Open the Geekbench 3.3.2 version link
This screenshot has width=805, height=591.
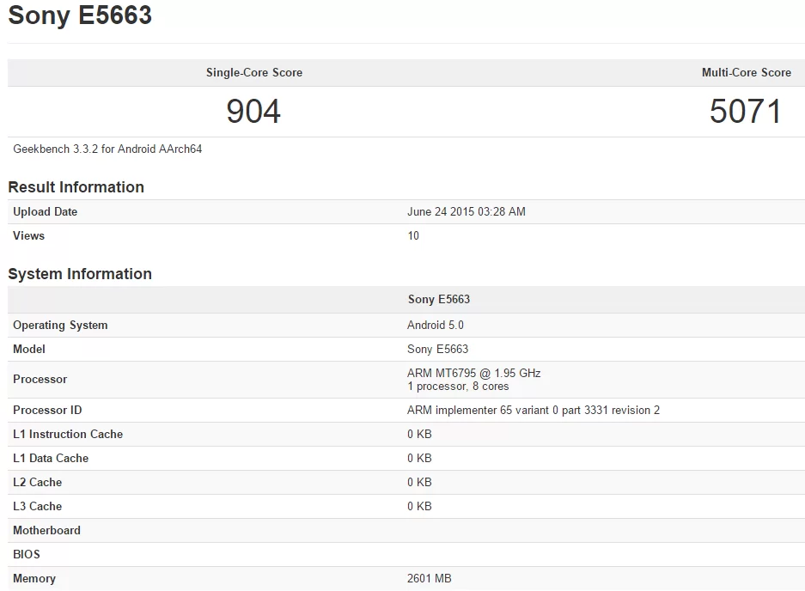point(105,149)
